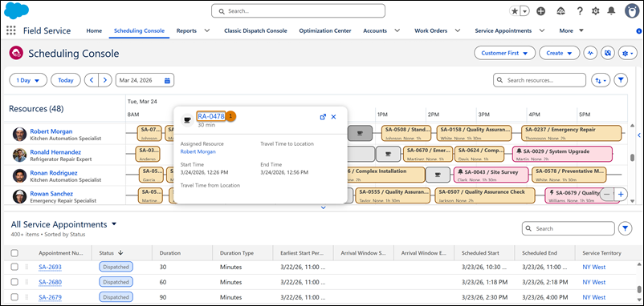Select the SA-0043 Site Survey appointment
Screen dimensions: 644x306
pyautogui.click(x=491, y=175)
